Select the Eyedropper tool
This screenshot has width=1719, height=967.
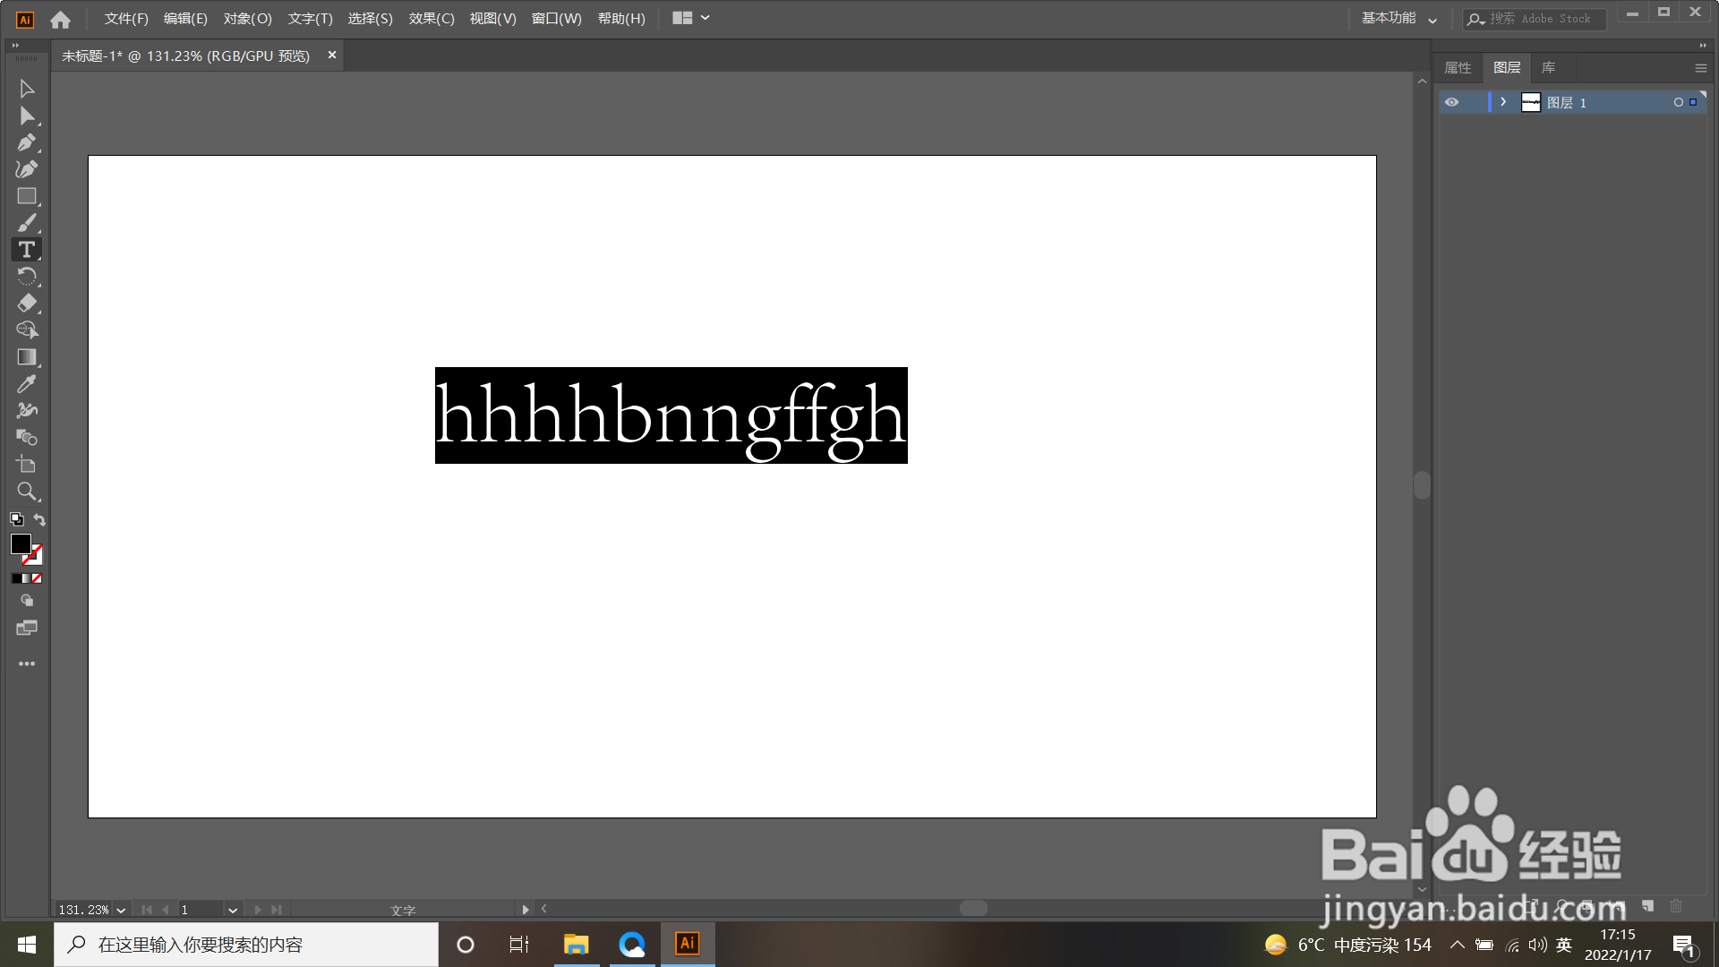pos(27,384)
